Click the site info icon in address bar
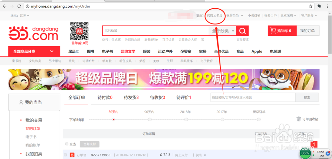 (x=27, y=6)
